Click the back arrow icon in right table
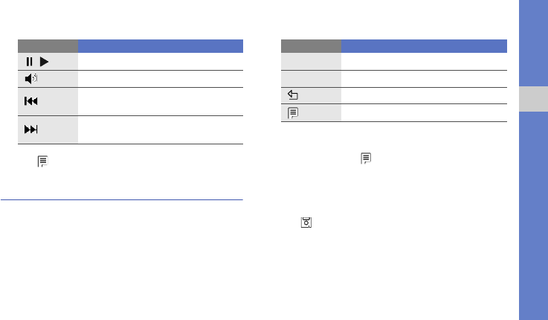Viewport: 548px width, 320px height. coord(293,96)
